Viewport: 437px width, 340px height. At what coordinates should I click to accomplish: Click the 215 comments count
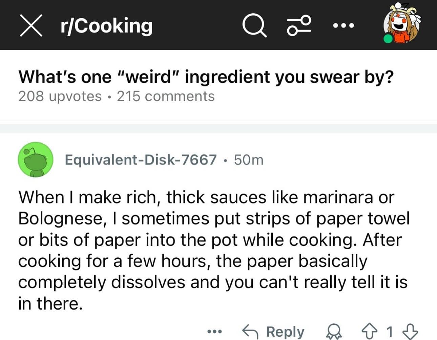click(166, 96)
